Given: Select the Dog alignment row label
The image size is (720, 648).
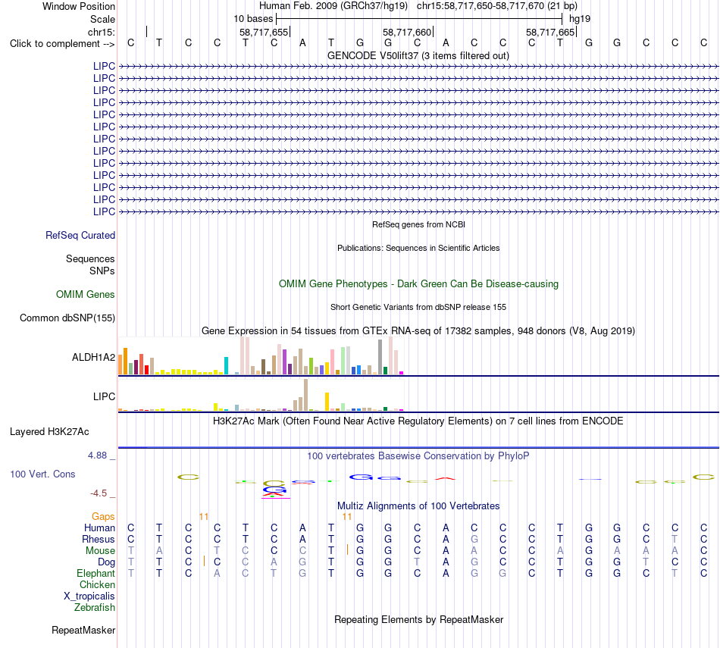Looking at the screenshot, I should click(x=107, y=562).
